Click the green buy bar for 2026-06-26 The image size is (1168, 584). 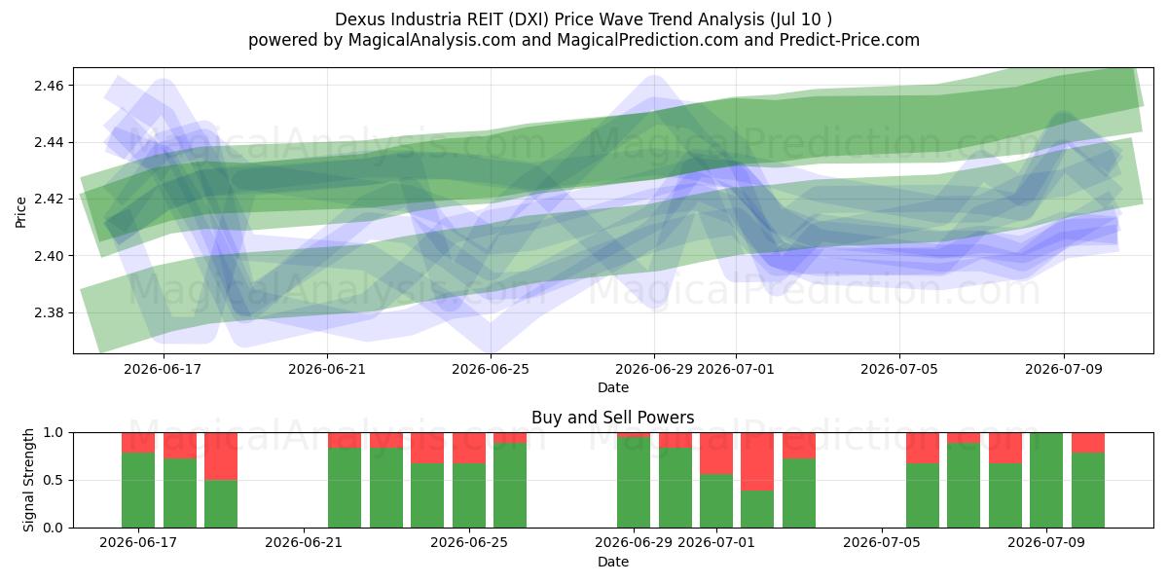point(510,486)
